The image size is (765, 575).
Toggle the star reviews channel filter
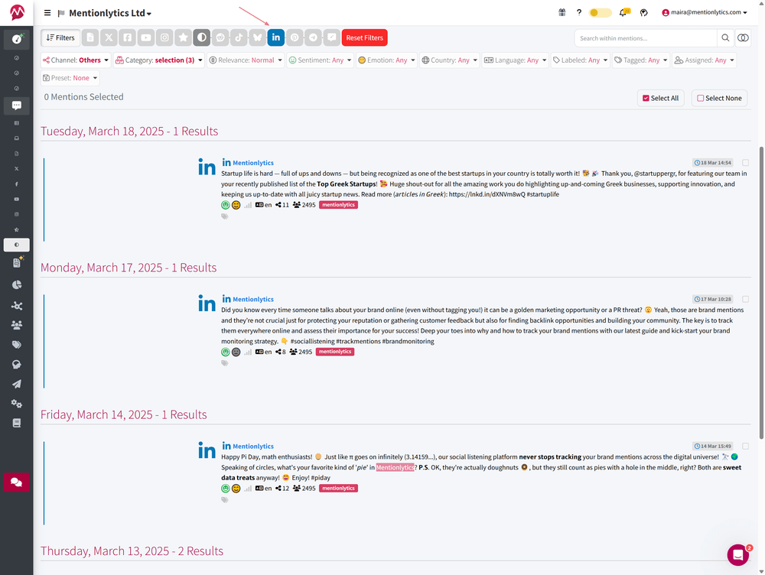point(183,37)
